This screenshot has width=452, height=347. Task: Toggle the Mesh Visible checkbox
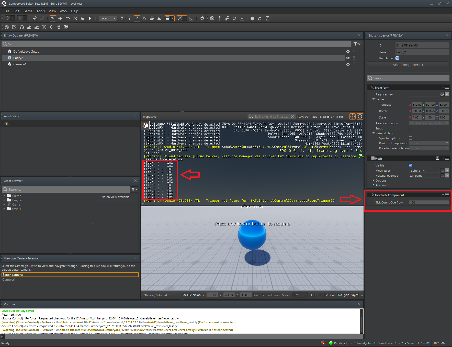[x=411, y=165]
